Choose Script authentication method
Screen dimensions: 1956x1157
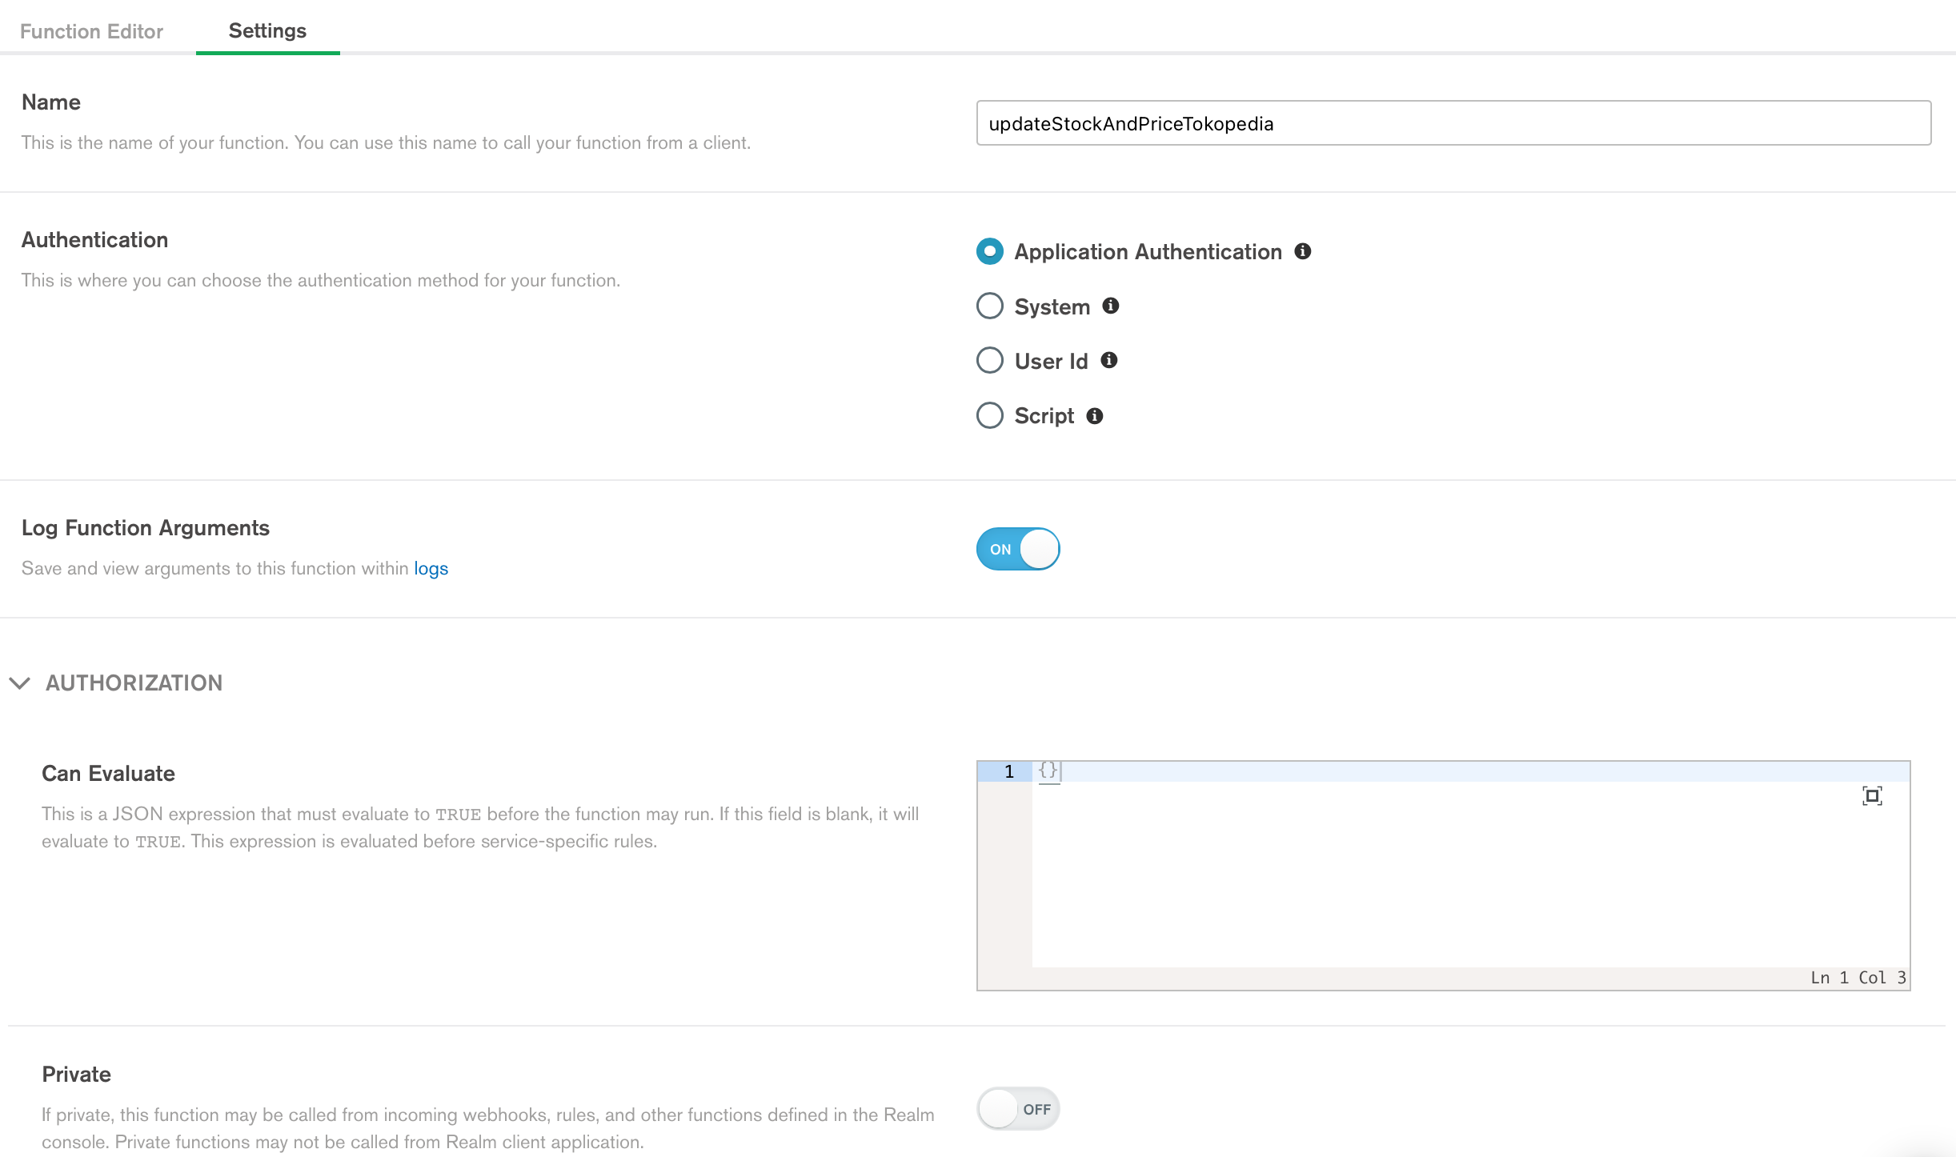click(990, 415)
